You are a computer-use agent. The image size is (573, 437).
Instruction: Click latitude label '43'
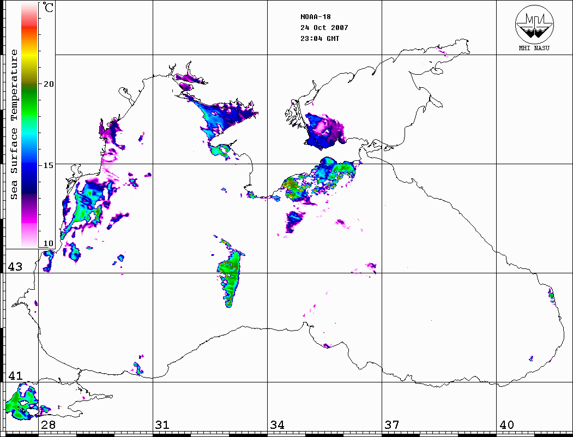(x=15, y=267)
